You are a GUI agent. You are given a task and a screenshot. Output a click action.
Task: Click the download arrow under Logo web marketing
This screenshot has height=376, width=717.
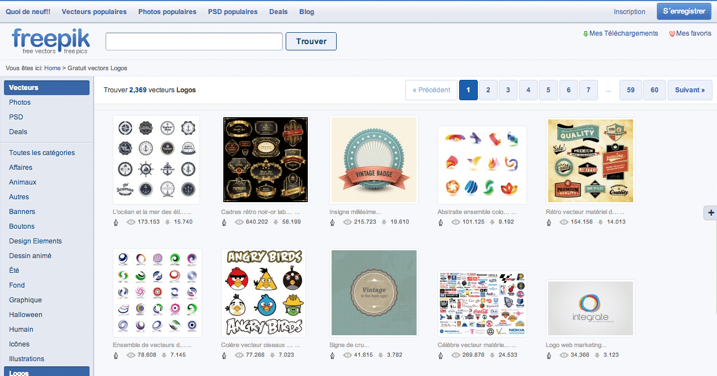click(x=601, y=355)
